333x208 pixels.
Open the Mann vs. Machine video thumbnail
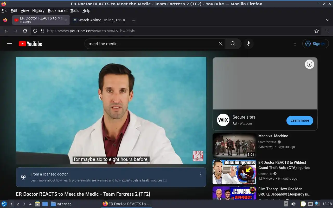tap(234, 146)
